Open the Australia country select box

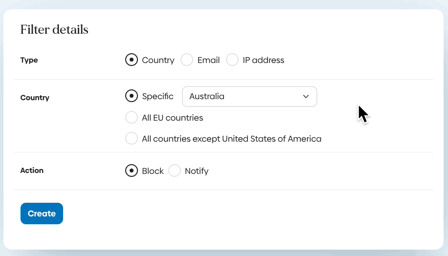coord(245,96)
